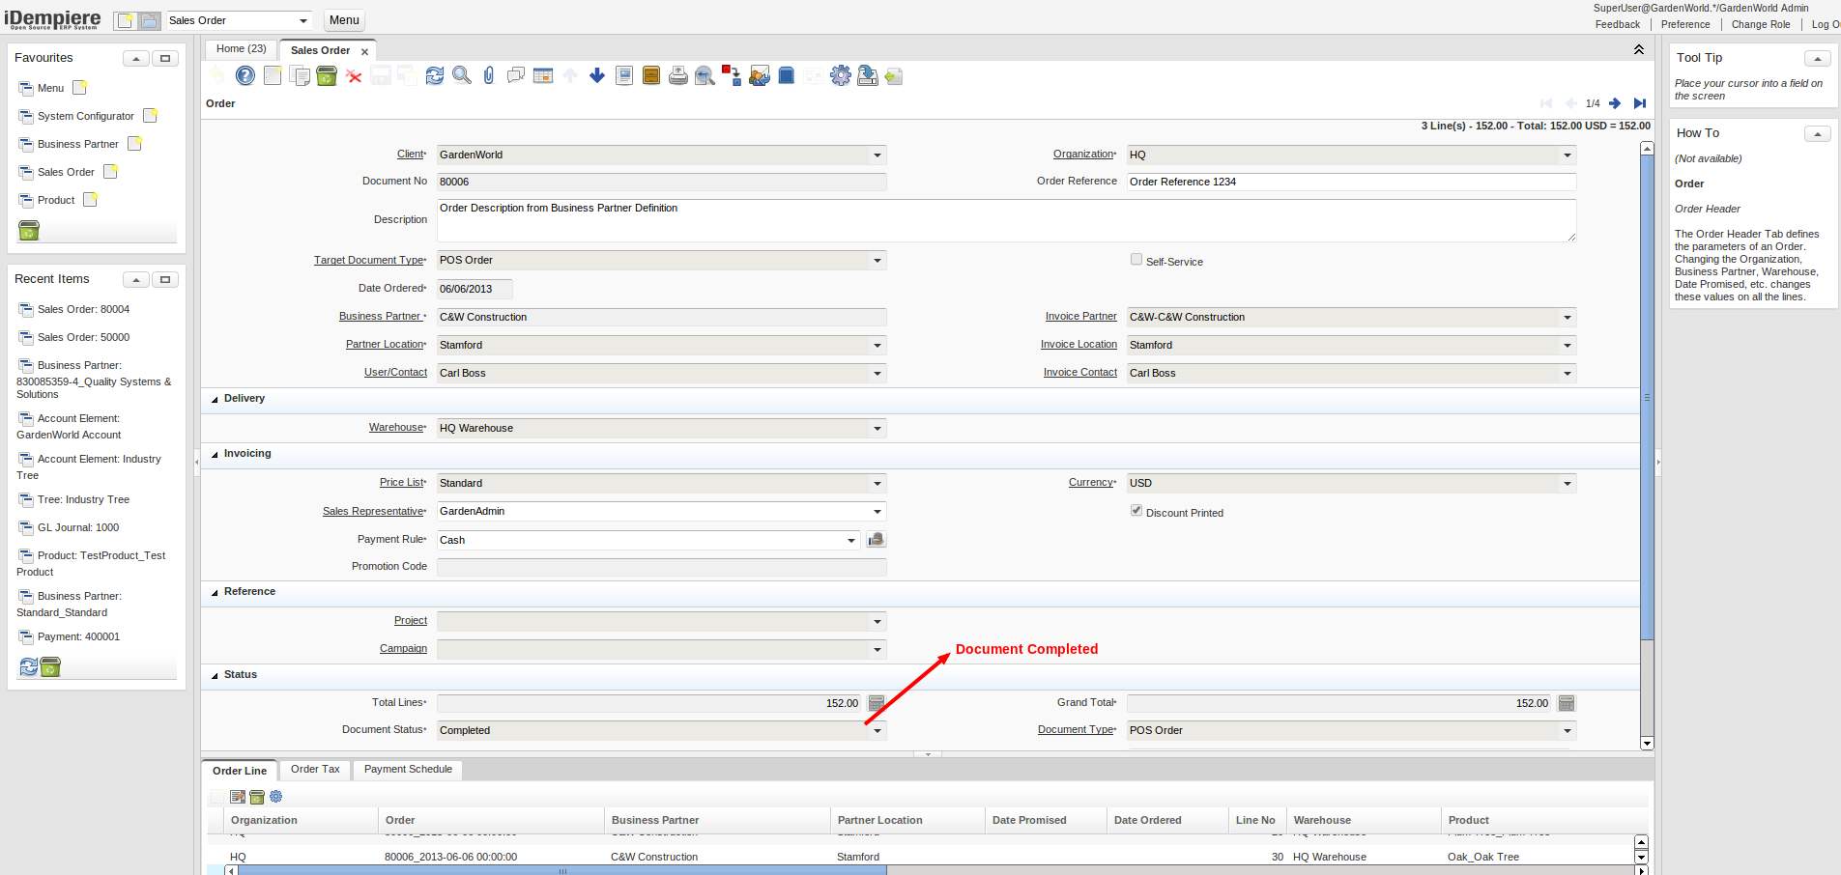Open the Workflow icon on the toolbar
Image resolution: width=1841 pixels, height=875 pixels.
click(731, 74)
